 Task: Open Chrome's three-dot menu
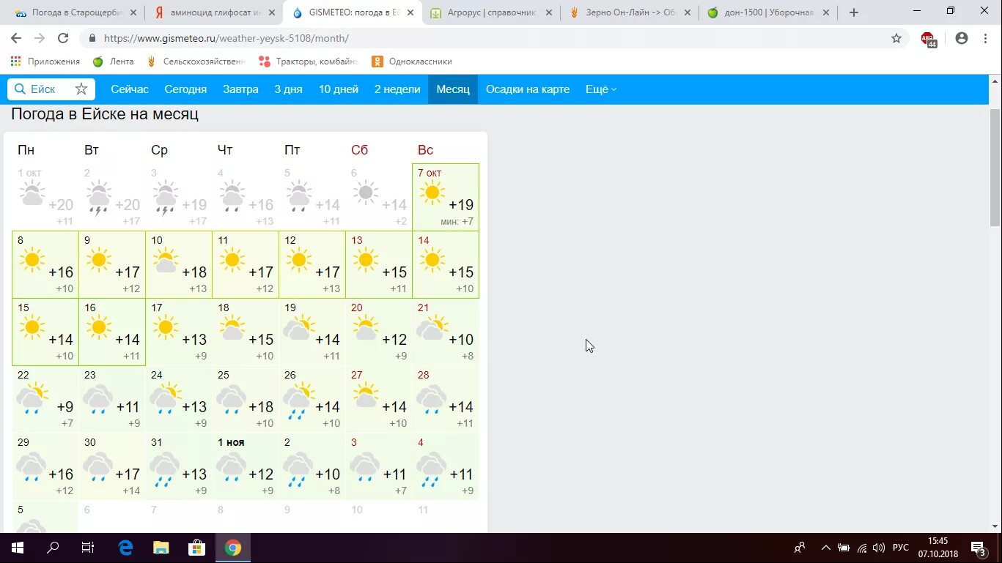(x=984, y=38)
